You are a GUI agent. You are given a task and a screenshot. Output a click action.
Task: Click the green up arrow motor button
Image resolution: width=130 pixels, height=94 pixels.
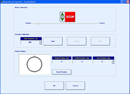coord(62,14)
